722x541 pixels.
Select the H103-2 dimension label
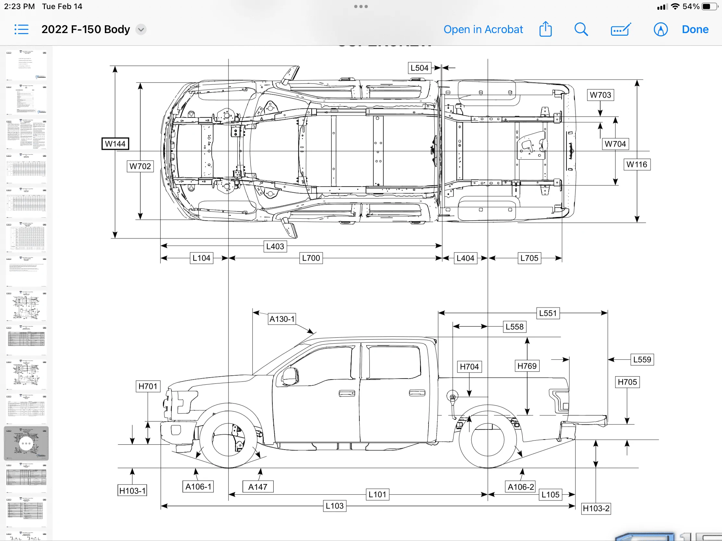(x=596, y=508)
